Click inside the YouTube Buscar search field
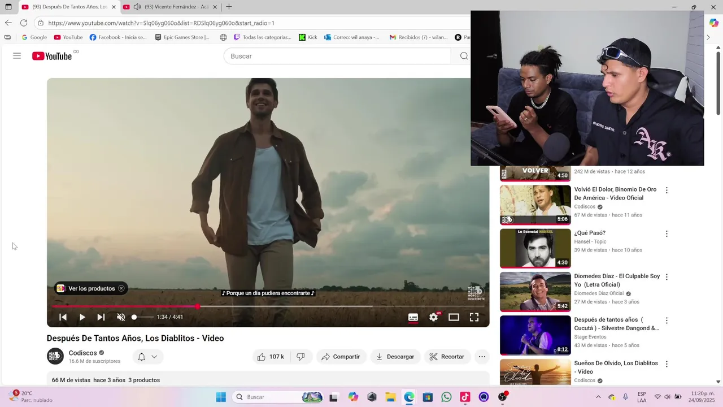 click(x=337, y=56)
